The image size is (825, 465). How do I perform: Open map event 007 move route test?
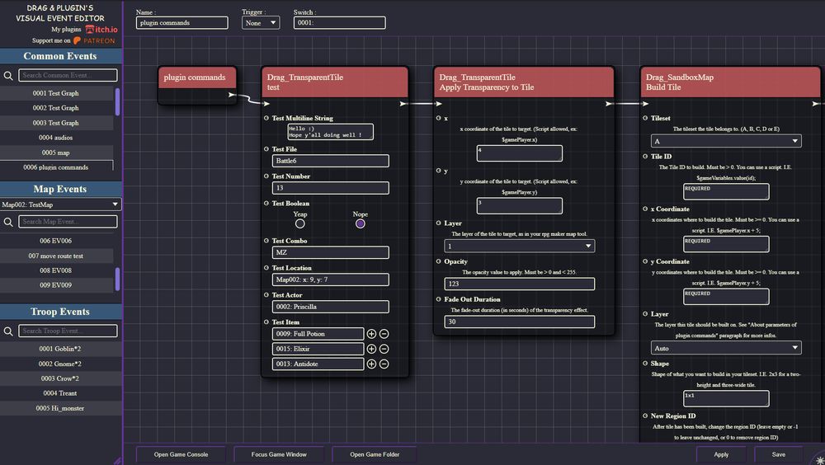pos(56,256)
